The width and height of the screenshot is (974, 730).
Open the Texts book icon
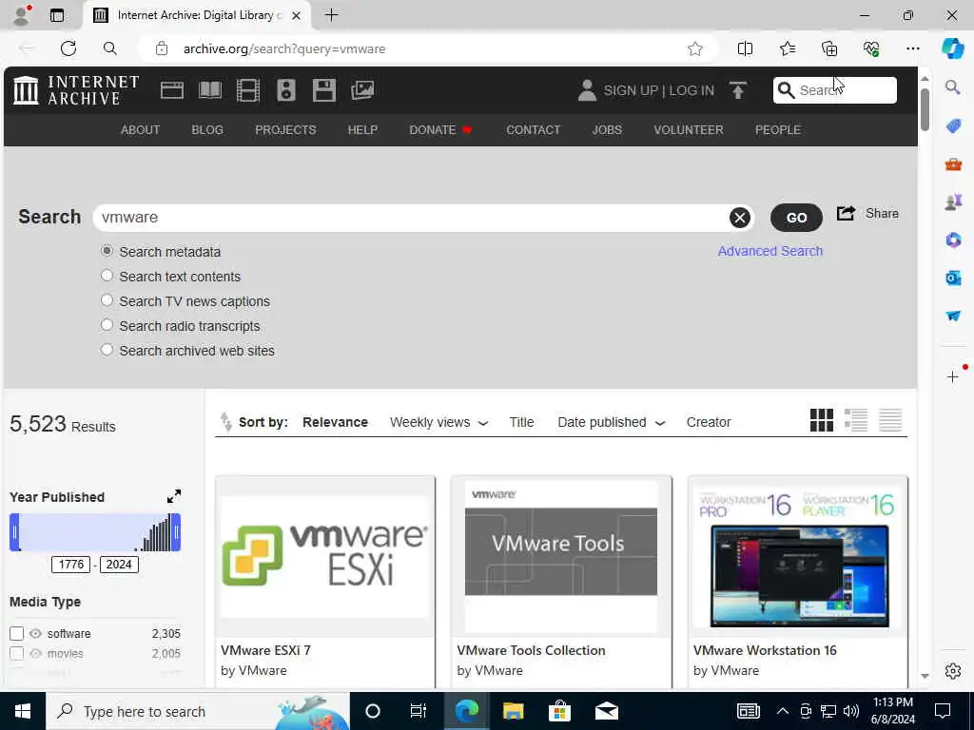(210, 90)
